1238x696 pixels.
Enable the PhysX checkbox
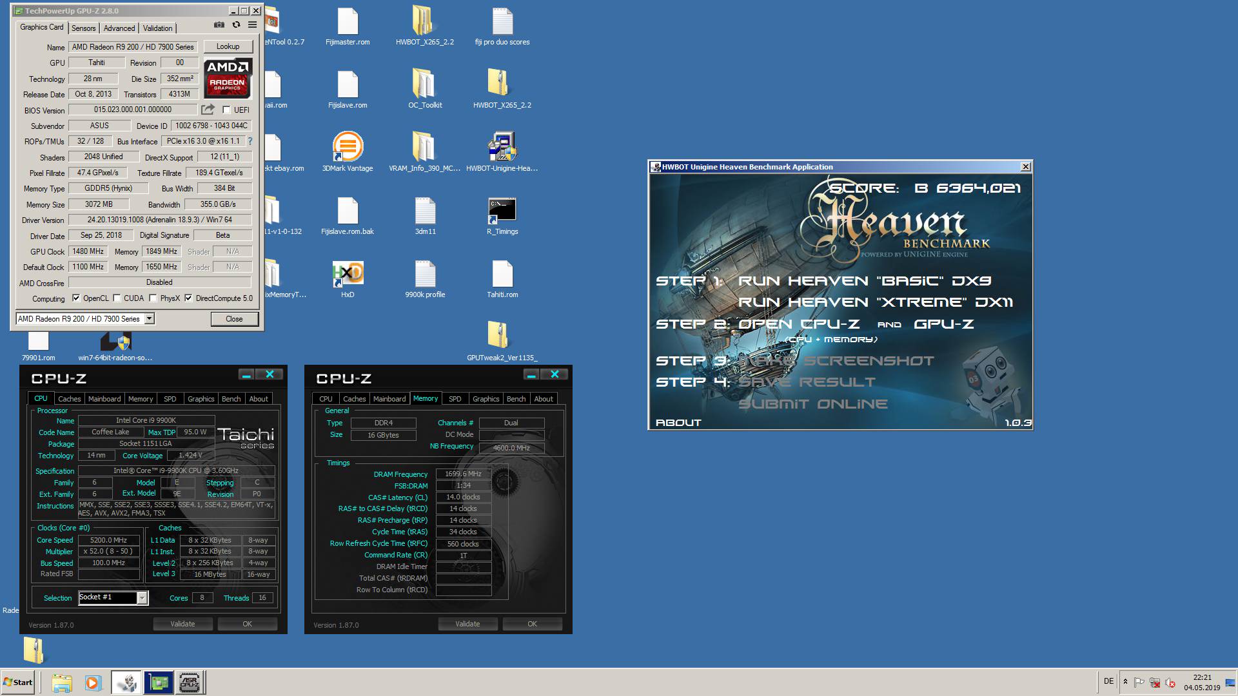[153, 298]
